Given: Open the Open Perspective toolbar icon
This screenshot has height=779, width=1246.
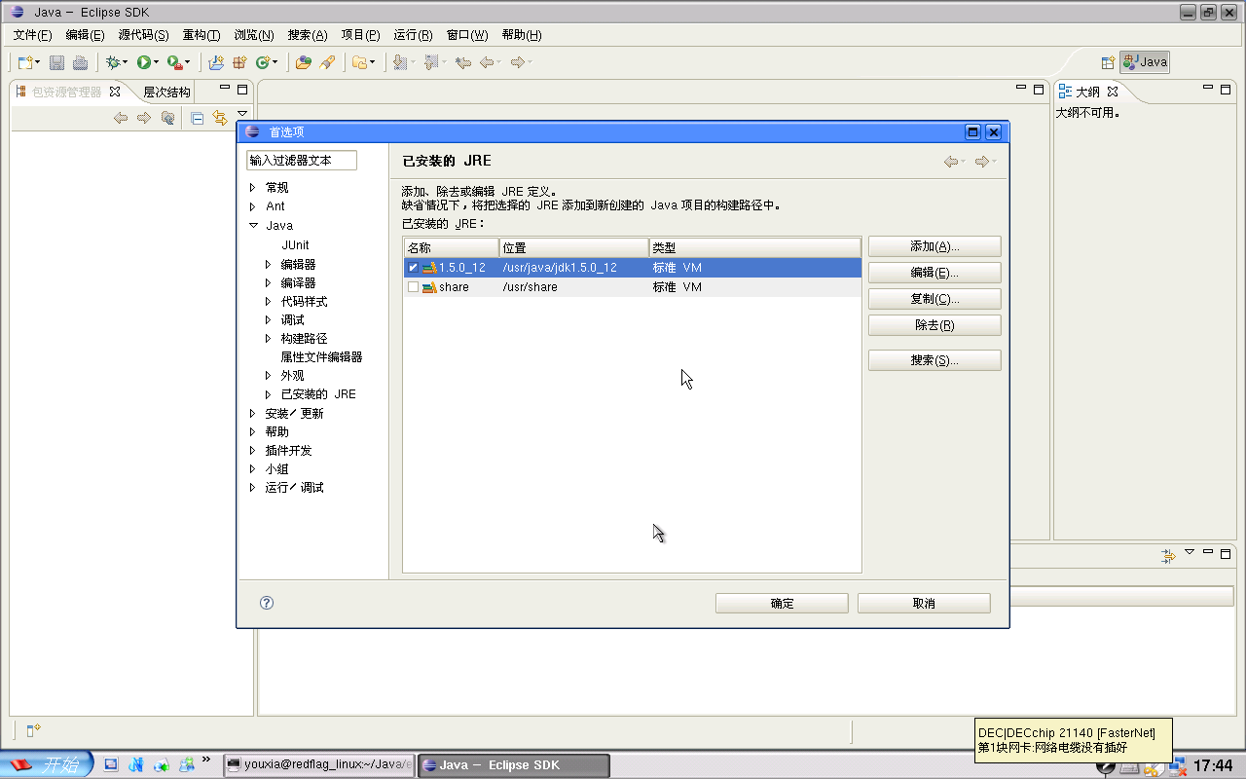Looking at the screenshot, I should (1108, 62).
